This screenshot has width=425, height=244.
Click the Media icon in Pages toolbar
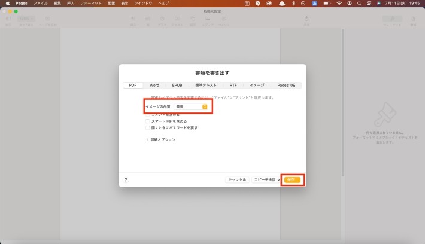tap(208, 19)
